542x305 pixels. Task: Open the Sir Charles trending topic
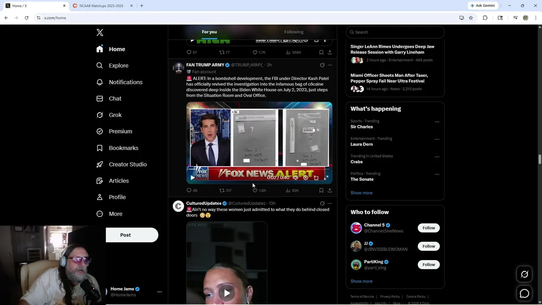362,127
